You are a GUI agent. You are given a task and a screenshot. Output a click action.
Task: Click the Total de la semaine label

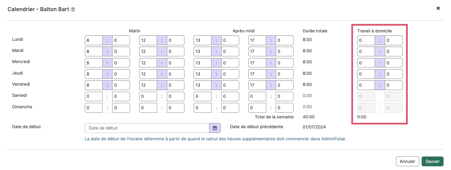274,117
